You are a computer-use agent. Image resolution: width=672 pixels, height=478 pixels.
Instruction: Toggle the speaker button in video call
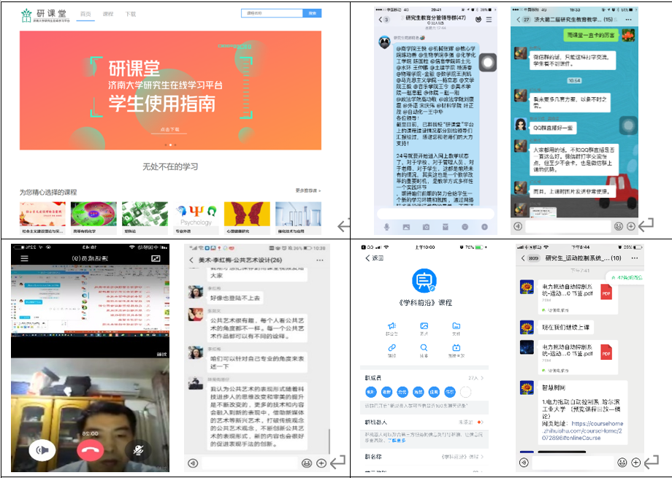pyautogui.click(x=42, y=450)
